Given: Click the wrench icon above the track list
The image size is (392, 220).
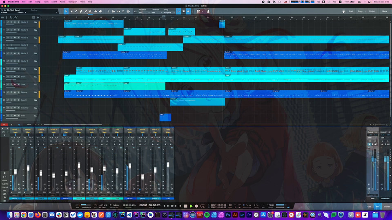Looking at the screenshot, I should pyautogui.click(x=11, y=18).
